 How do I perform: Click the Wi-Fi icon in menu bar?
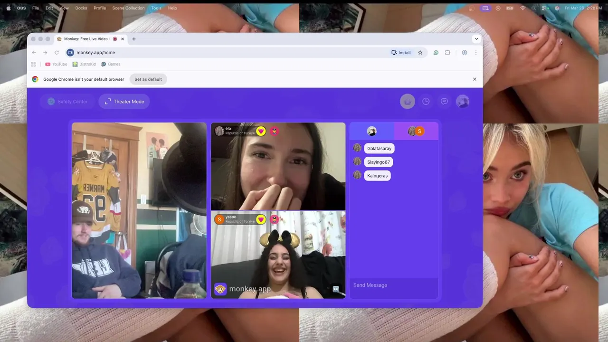(x=522, y=8)
